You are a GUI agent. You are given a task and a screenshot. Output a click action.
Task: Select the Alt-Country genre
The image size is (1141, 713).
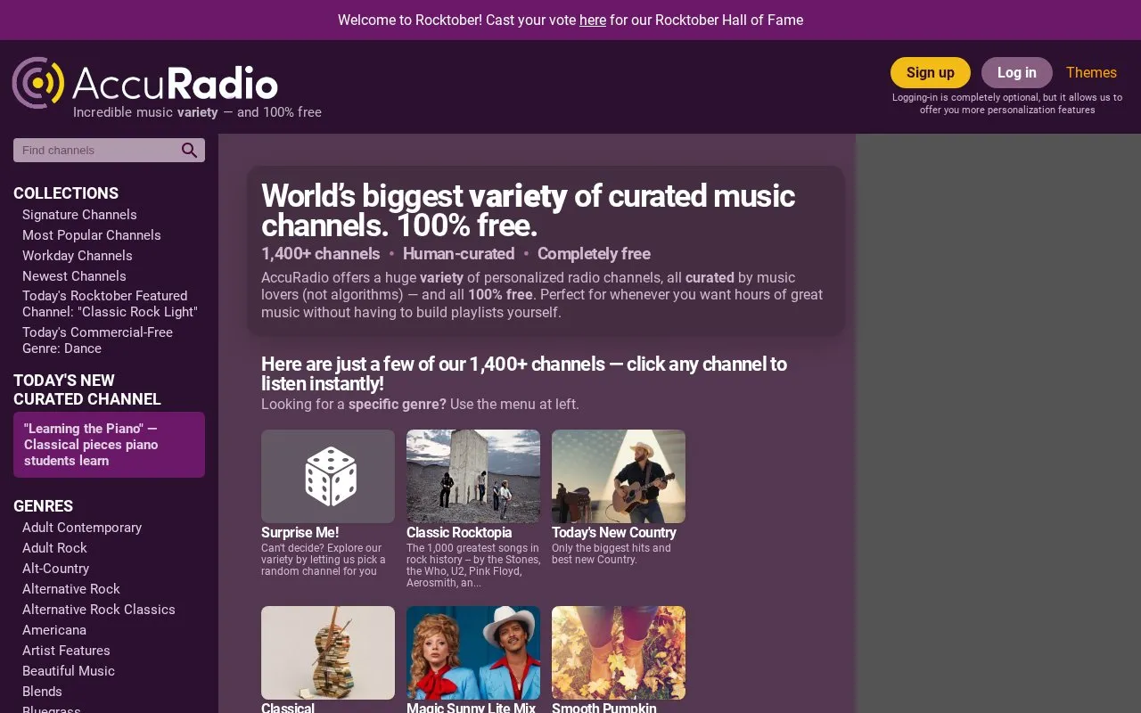point(55,569)
